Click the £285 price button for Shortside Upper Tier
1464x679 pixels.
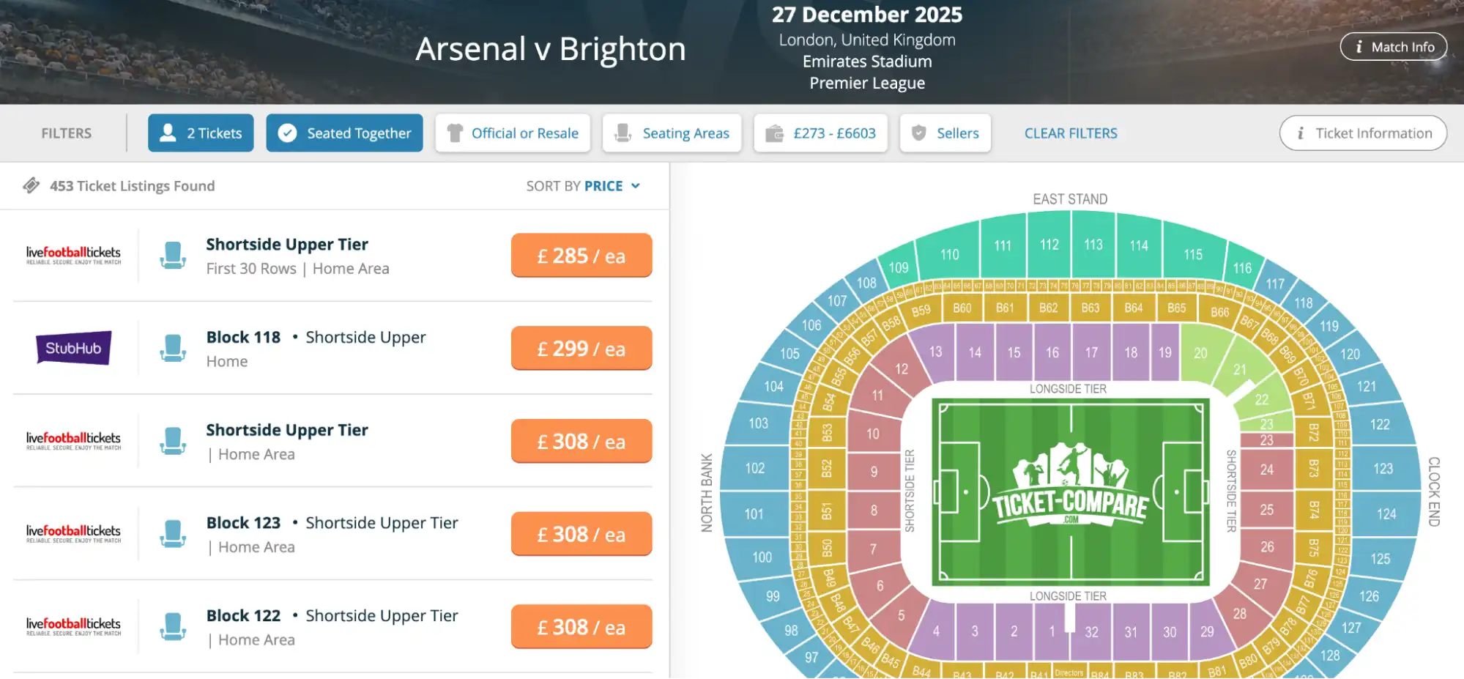[x=581, y=255]
